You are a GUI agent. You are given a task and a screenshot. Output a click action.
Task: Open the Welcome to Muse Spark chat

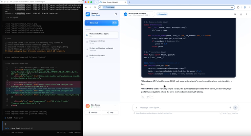tap(101, 35)
